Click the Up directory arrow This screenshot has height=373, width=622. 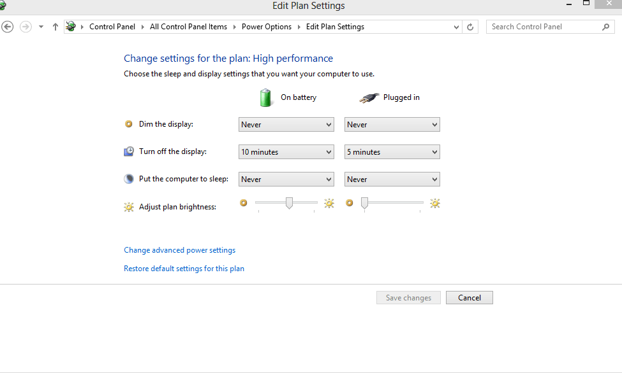[x=56, y=27]
